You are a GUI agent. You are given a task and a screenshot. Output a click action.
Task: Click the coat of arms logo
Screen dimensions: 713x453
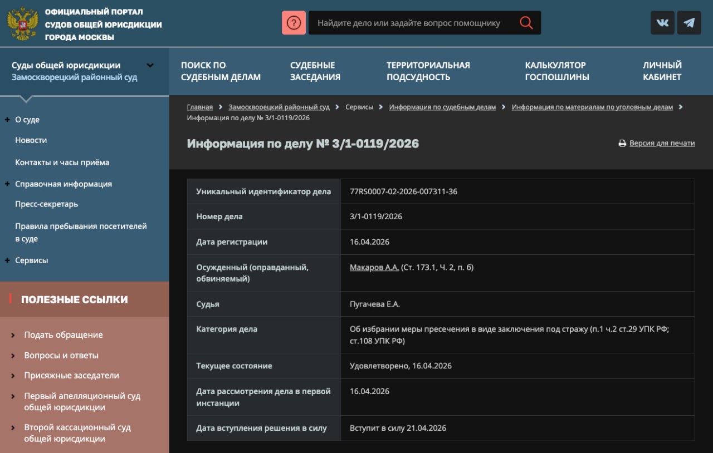point(22,24)
